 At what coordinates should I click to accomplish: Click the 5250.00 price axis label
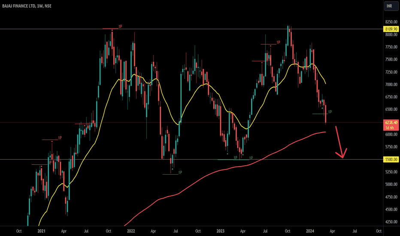391,172
